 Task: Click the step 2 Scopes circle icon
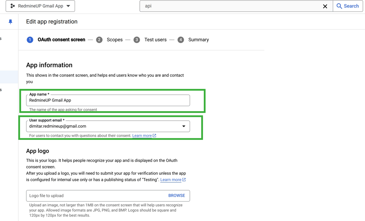pos(99,40)
